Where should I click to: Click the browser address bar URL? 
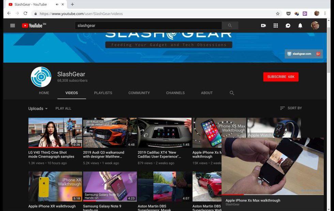pos(81,14)
